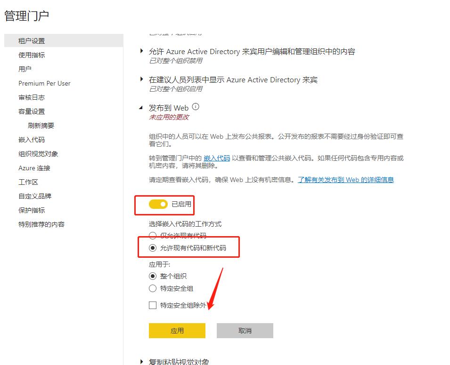
Task: Disable the 已启用 toggle switch
Action: click(x=159, y=204)
